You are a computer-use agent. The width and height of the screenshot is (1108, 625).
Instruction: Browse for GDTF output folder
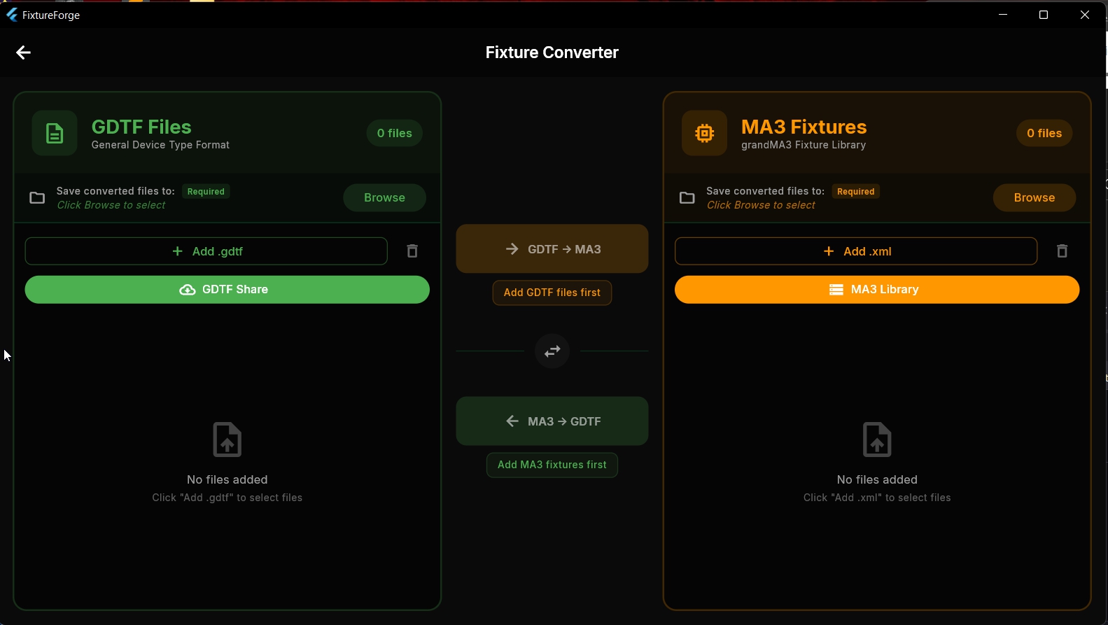(x=384, y=197)
